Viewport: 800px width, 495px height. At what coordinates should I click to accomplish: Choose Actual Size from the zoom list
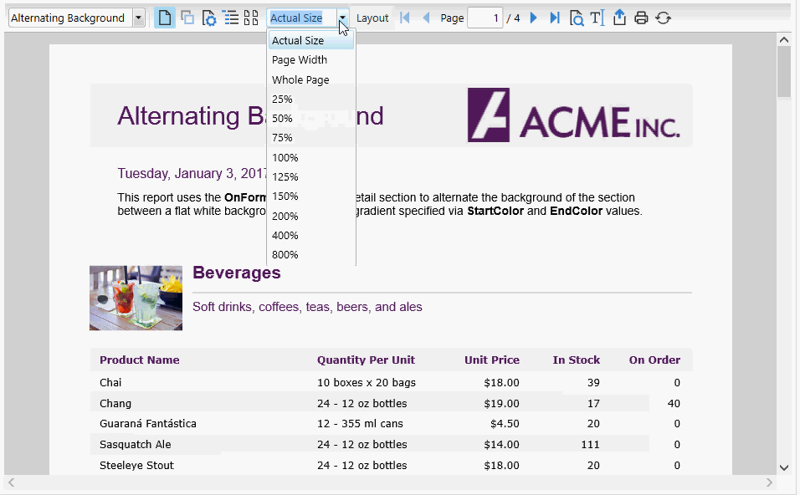pyautogui.click(x=311, y=40)
